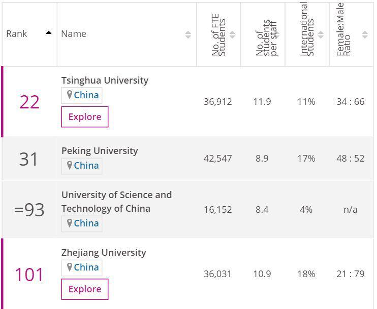This screenshot has height=309, width=377.
Task: Click the Explore button for Tsinghua University
Action: pos(85,117)
